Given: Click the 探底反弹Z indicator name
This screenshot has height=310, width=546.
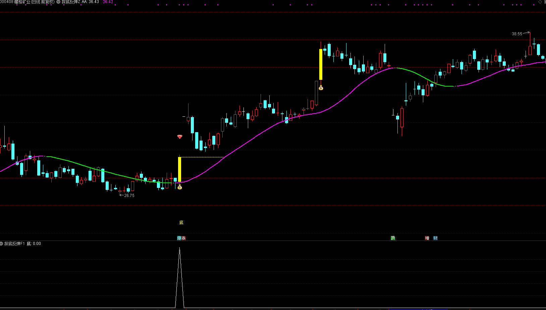Looking at the screenshot, I should (x=71, y=2).
